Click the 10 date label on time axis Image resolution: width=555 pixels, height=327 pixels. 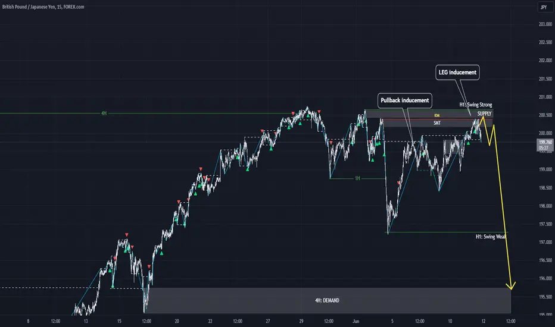[x=450, y=321]
